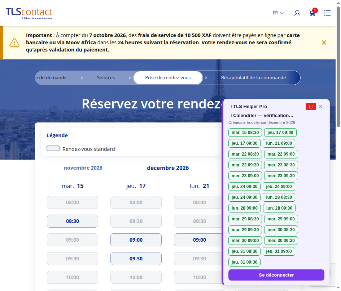Viewport: 341px width, 291px height.
Task: Select helper chip mar. 29 09:30
Action: click(x=245, y=229)
